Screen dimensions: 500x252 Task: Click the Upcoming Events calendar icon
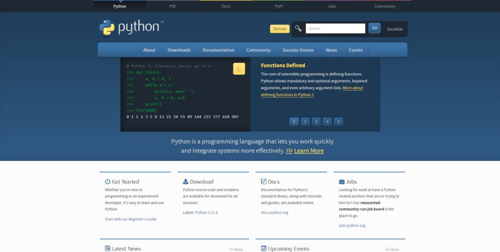263,248
